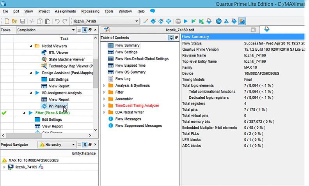Expand Analysis & Synthesis report folder
The width and height of the screenshot is (309, 186).
click(x=104, y=85)
